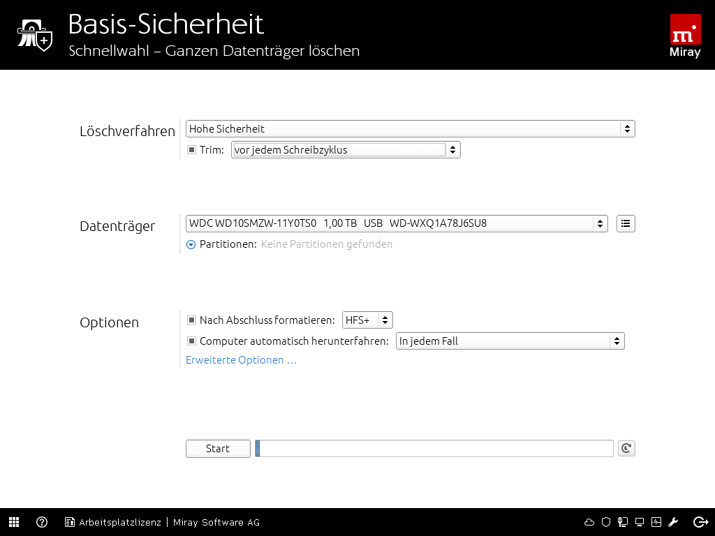Image resolution: width=715 pixels, height=536 pixels.
Task: Click the Start button
Action: pyautogui.click(x=218, y=449)
